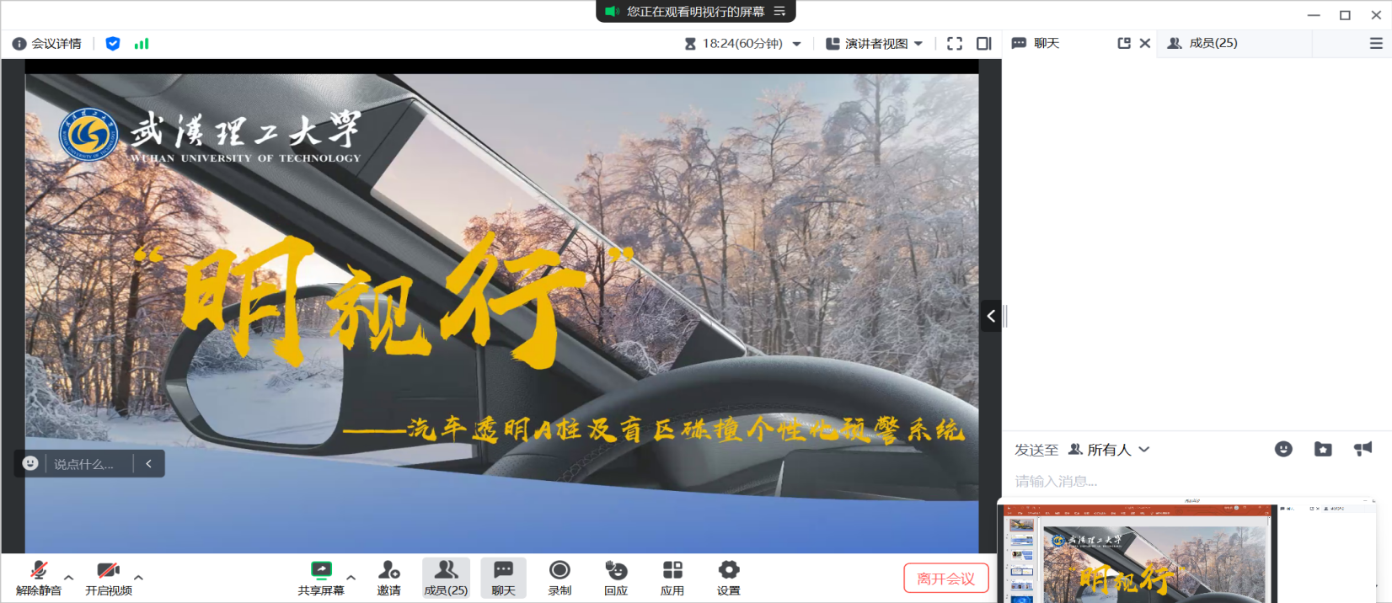Click the emoji icon in chat panel
The height and width of the screenshot is (603, 1392).
point(1283,450)
